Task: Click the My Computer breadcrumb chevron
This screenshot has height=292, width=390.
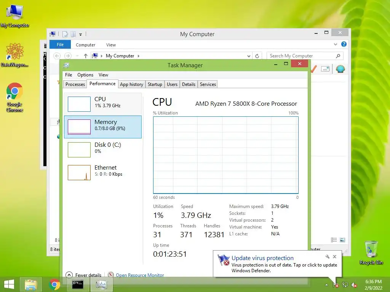Action: tap(139, 56)
